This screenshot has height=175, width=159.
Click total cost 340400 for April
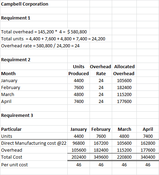point(148,157)
